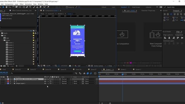
Task: Open the Effect menu
Action: point(22,4)
